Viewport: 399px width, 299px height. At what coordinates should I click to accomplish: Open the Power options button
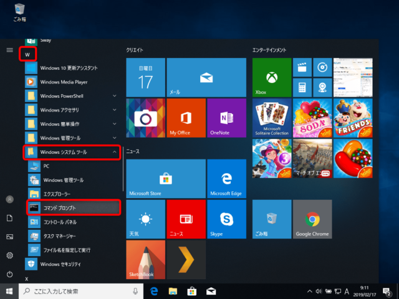tap(10, 274)
